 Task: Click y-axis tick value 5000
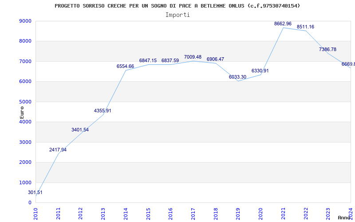pos(26,102)
